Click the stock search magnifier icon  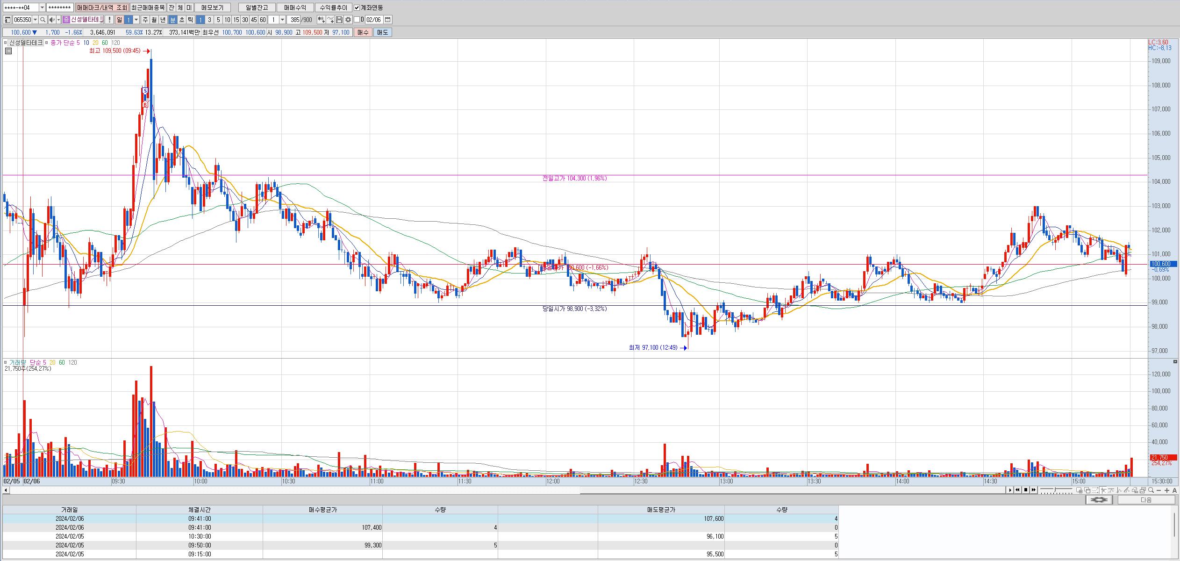pyautogui.click(x=43, y=20)
